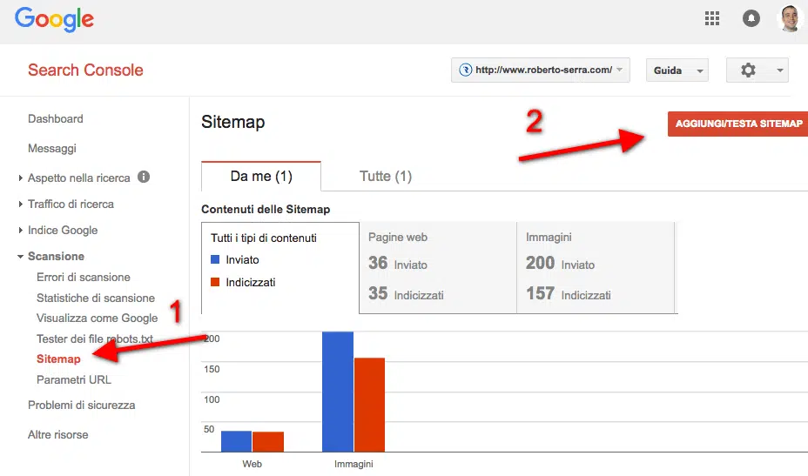The height and width of the screenshot is (476, 808).
Task: Open Parametri URL
Action: pyautogui.click(x=74, y=379)
